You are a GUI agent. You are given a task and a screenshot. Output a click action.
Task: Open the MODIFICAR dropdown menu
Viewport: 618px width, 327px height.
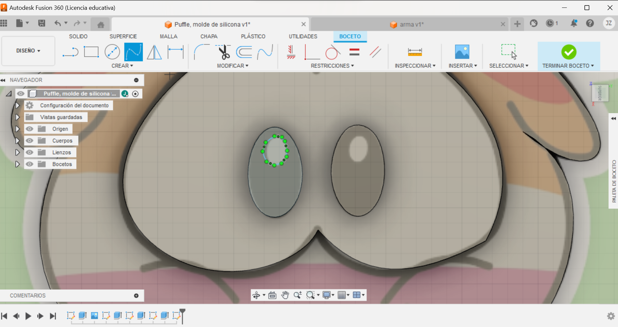coord(233,66)
